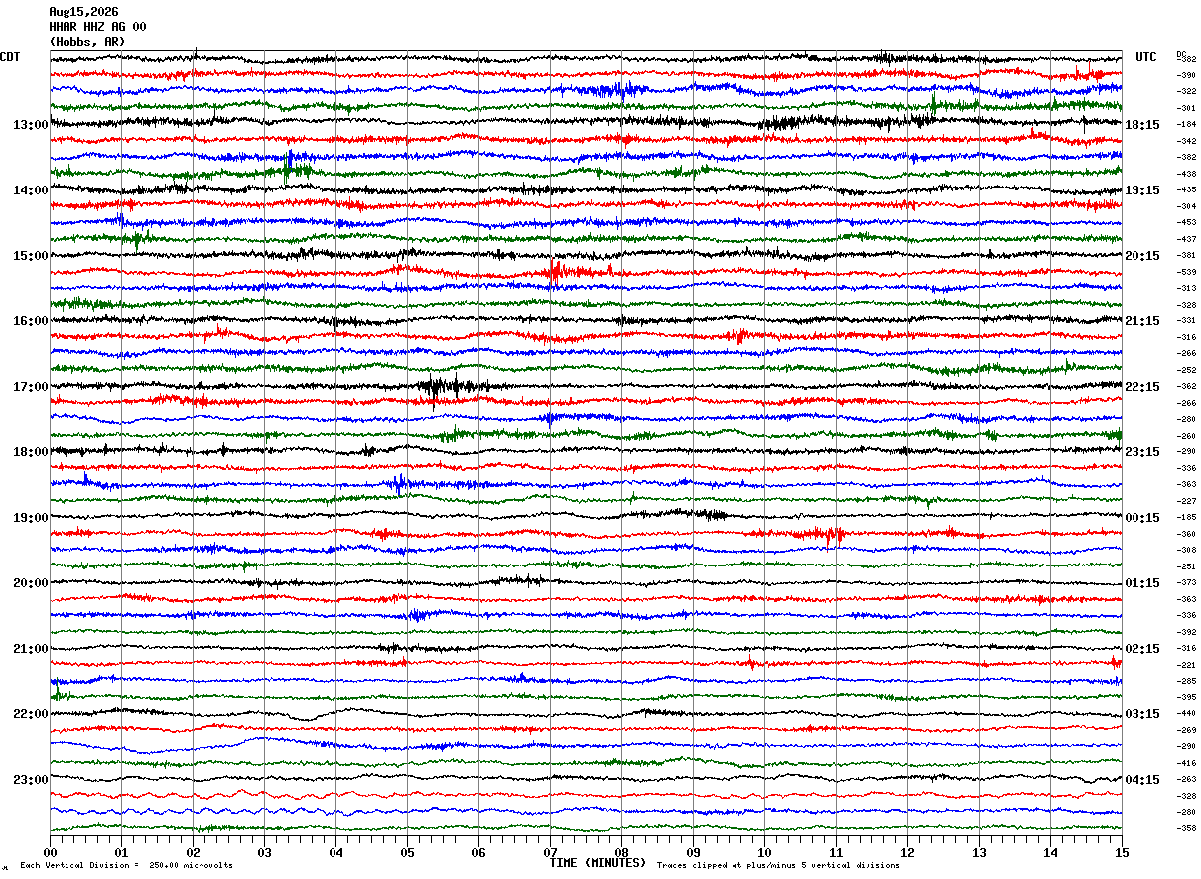The height and width of the screenshot is (879, 1201).
Task: Select minute '14' on the bottom time axis
Action: click(1050, 852)
